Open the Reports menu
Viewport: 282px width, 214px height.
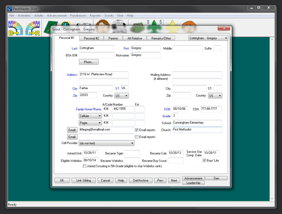pos(95,16)
